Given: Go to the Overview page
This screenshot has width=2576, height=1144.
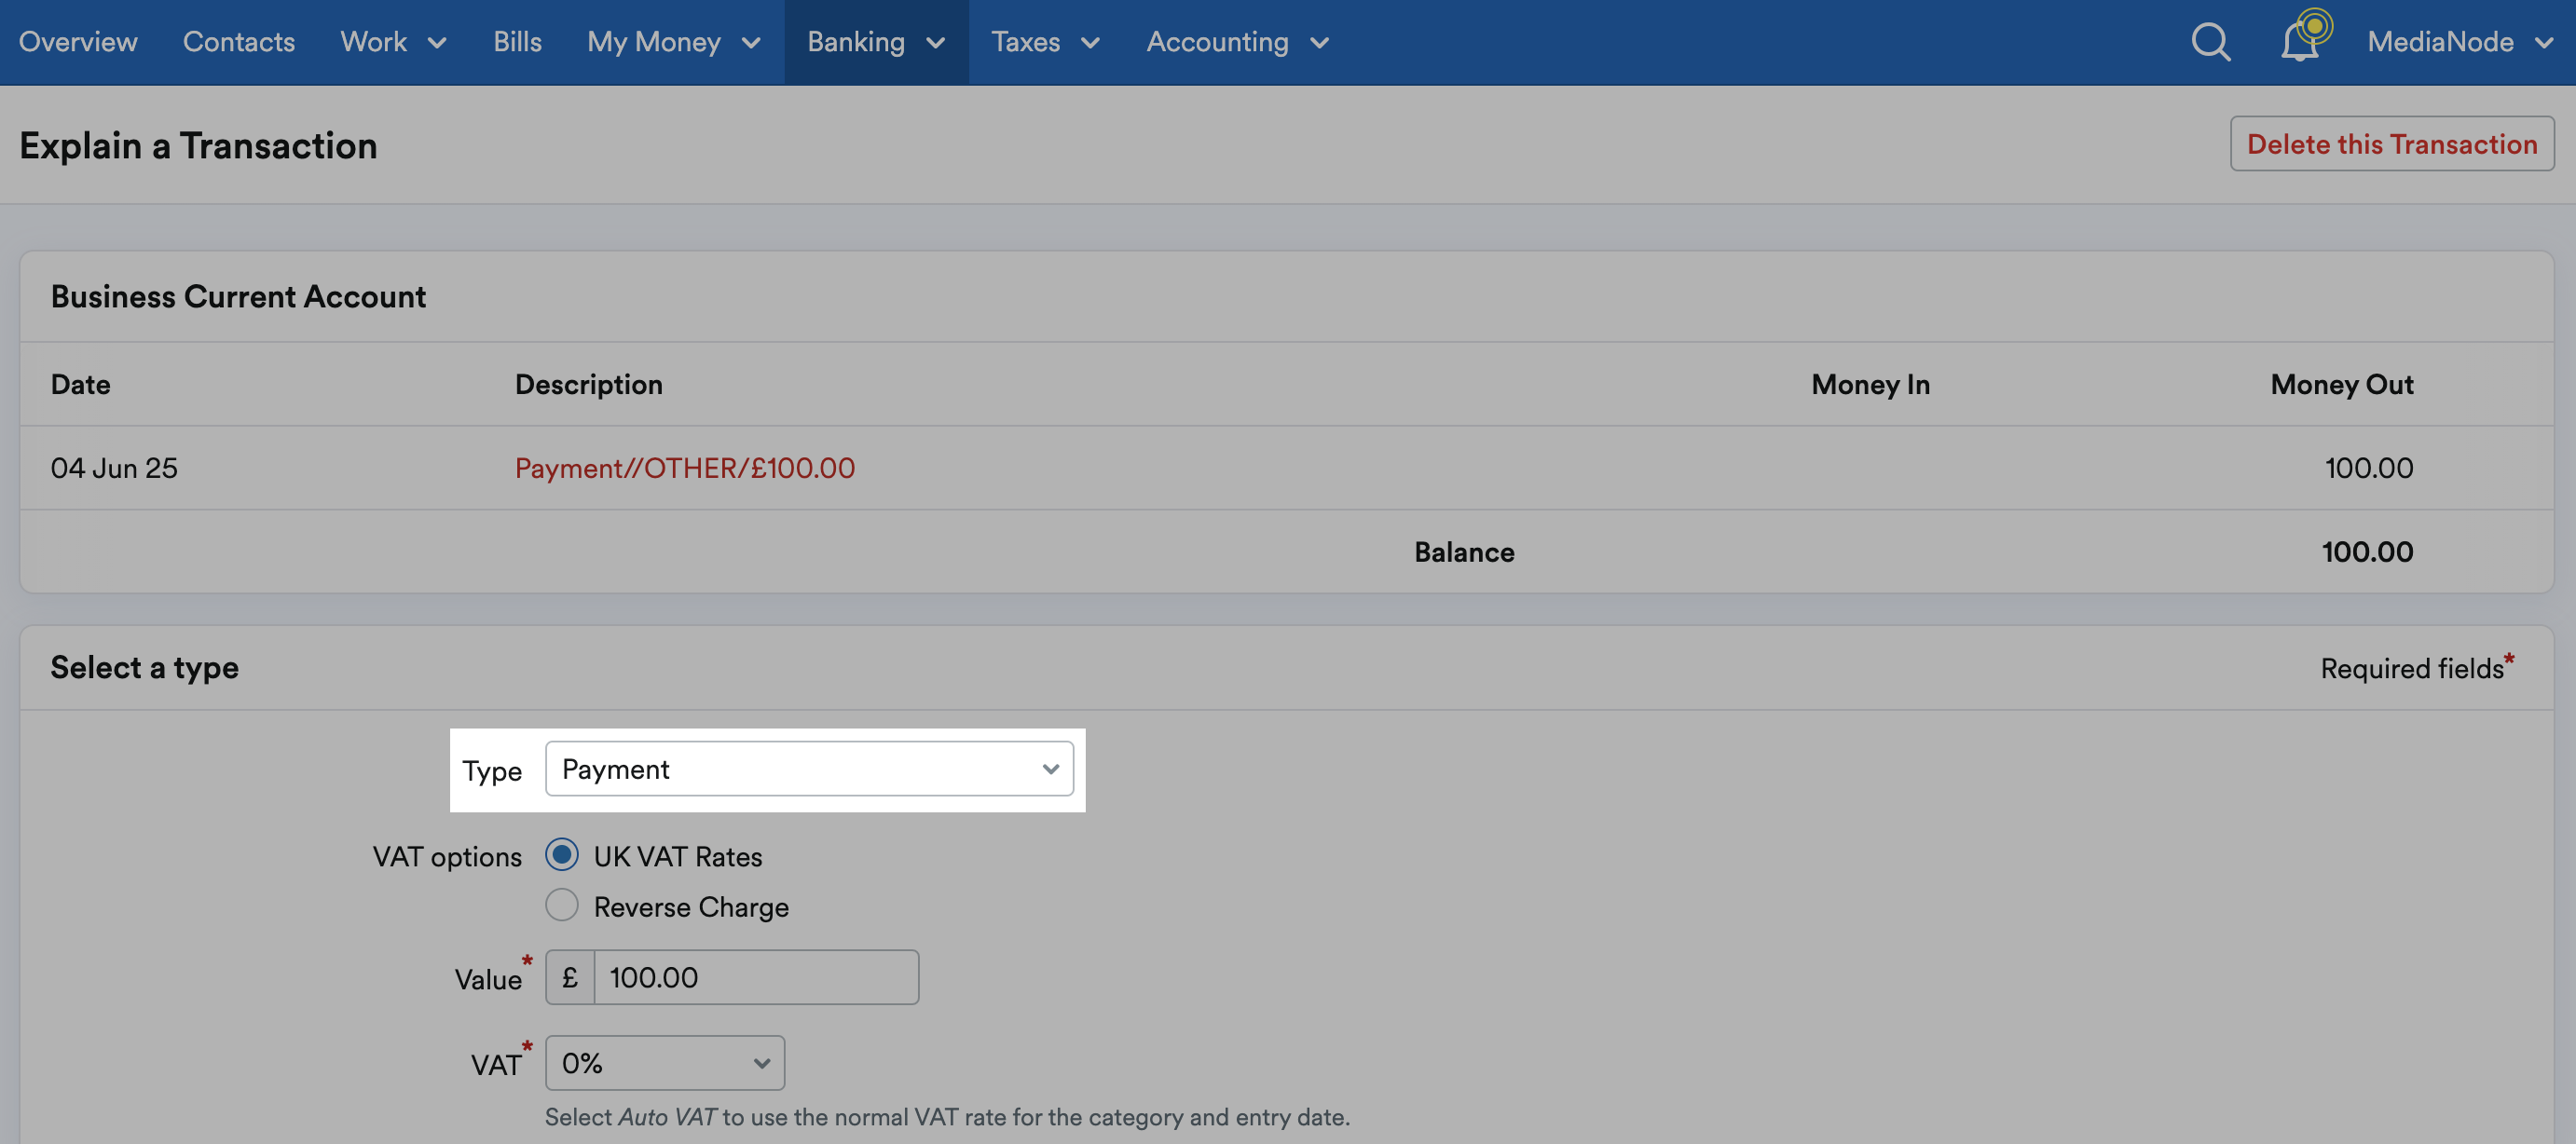Looking at the screenshot, I should [x=78, y=42].
